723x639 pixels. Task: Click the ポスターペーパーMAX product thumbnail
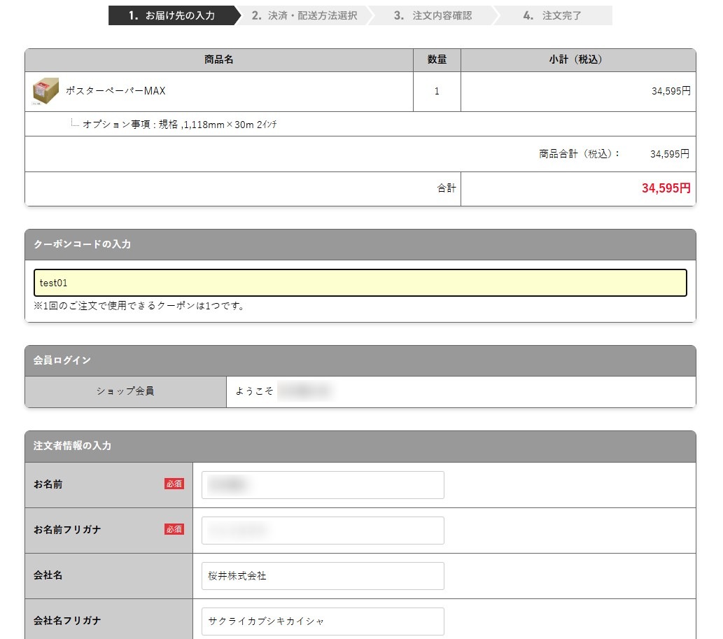click(45, 91)
